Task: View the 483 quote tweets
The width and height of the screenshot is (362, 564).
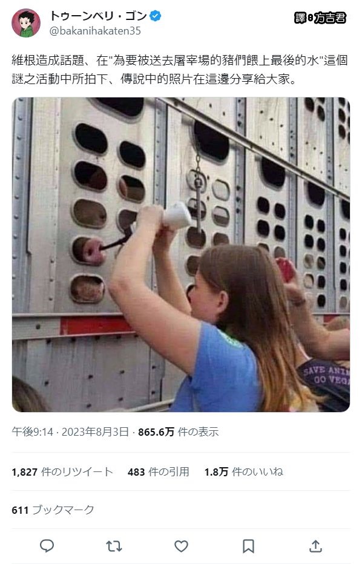Action: click(159, 472)
